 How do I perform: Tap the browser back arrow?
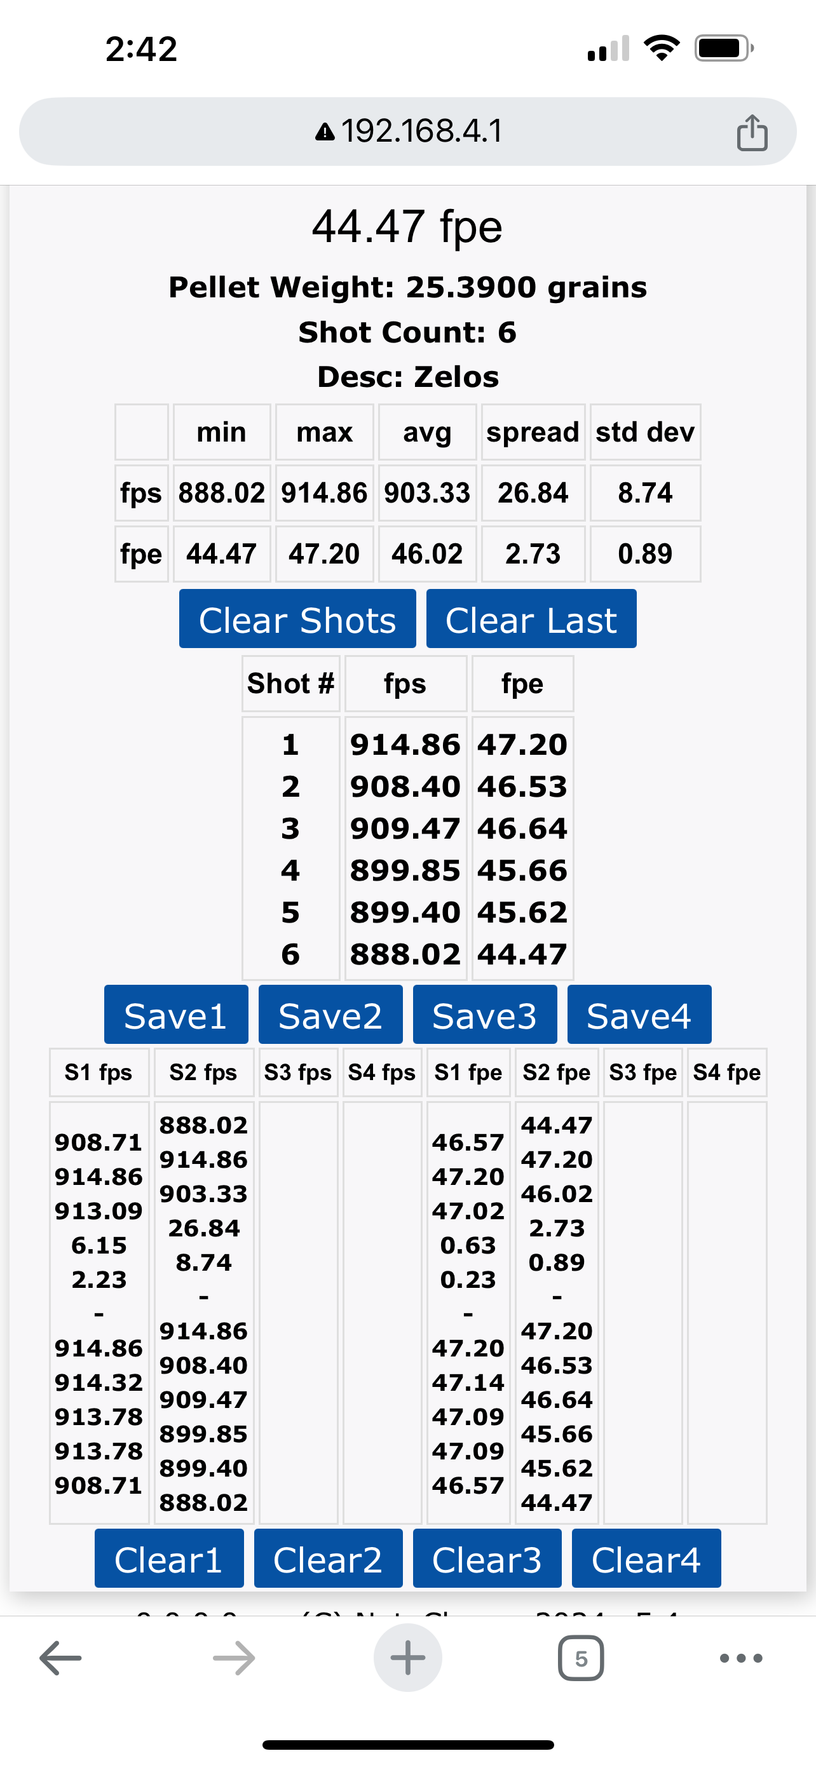point(60,1658)
